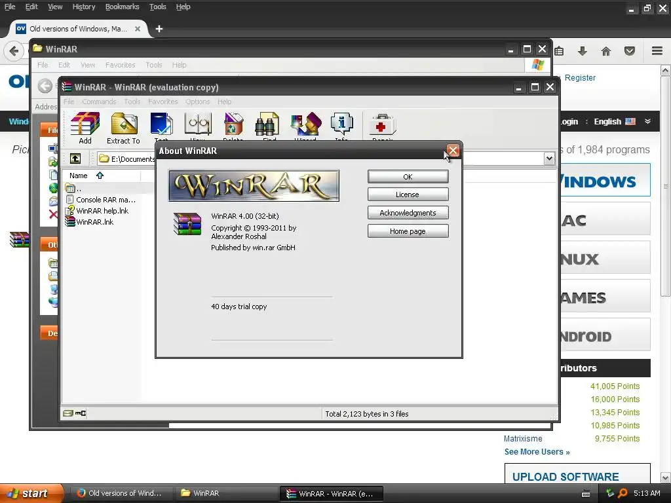Click the Register link on the website
This screenshot has width=671, height=503.
pyautogui.click(x=580, y=78)
